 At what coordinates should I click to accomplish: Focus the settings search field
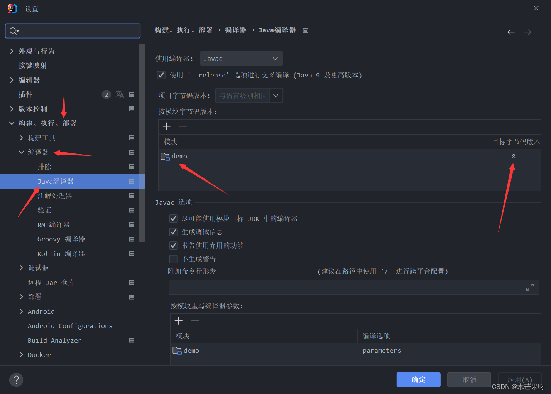[x=73, y=31]
